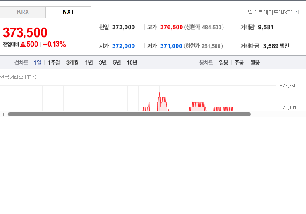Screen dimensions: 306x214
Task: Click the upper limit price 484,500
Action: click(x=212, y=27)
